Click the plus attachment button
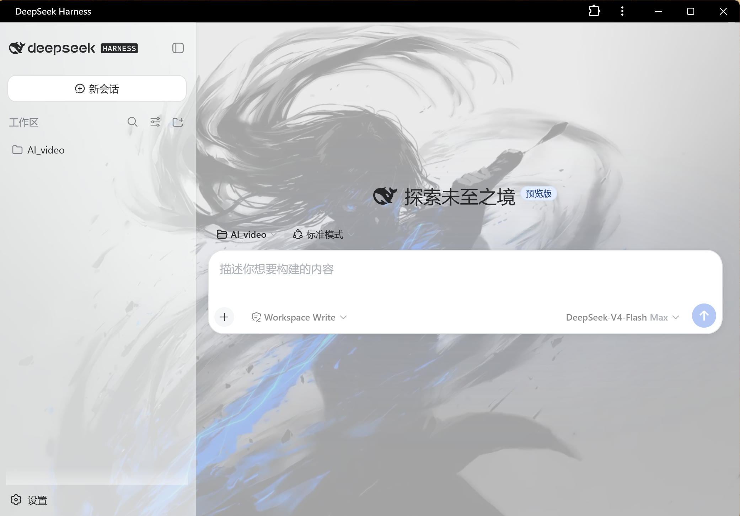 (224, 317)
